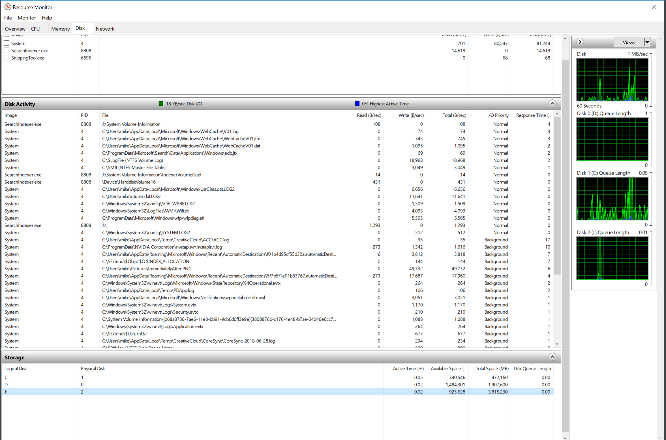The image size is (666, 440).
Task: Check the SearchIndexer.exe checkbox
Action: [x=7, y=50]
